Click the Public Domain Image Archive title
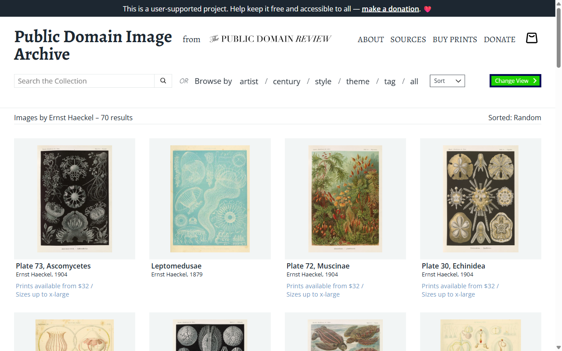Image resolution: width=562 pixels, height=351 pixels. [x=93, y=45]
